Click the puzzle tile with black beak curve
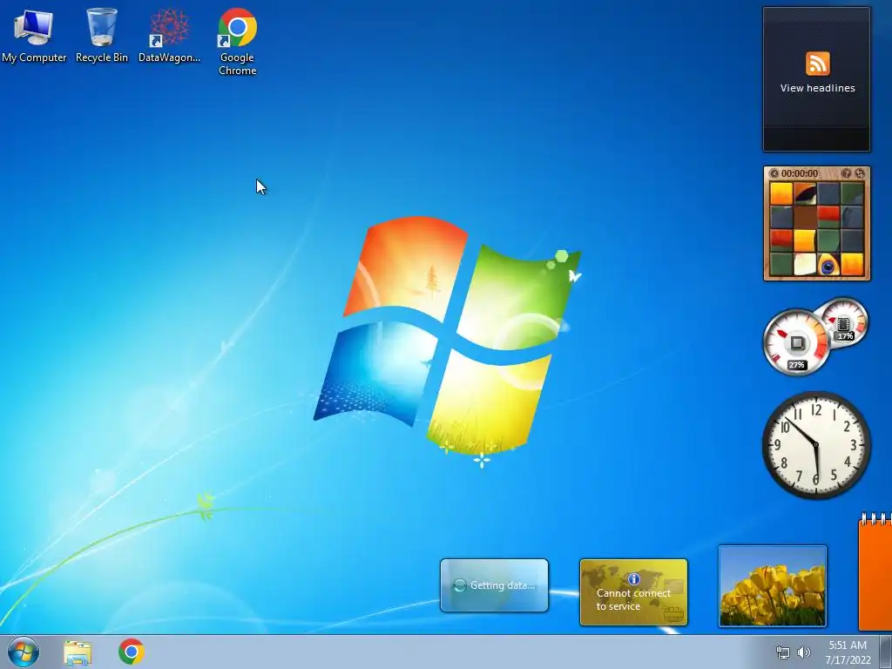The height and width of the screenshot is (669, 892). (804, 193)
